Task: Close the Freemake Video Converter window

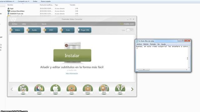Action: (x=133, y=19)
